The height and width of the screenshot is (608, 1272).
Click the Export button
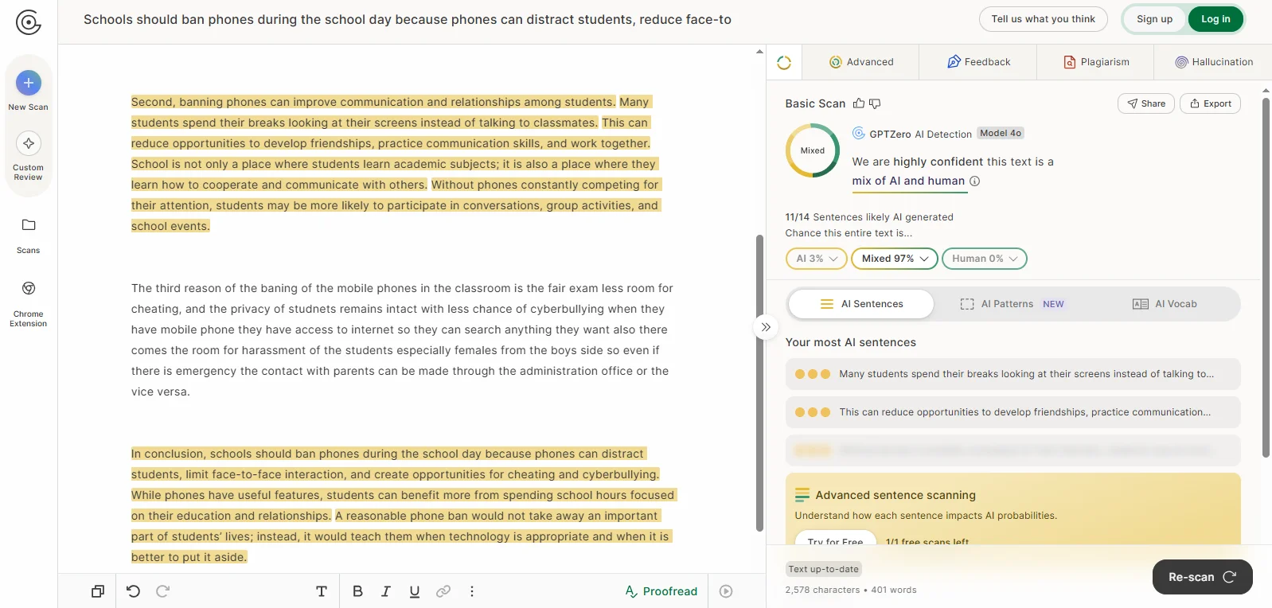(1210, 103)
